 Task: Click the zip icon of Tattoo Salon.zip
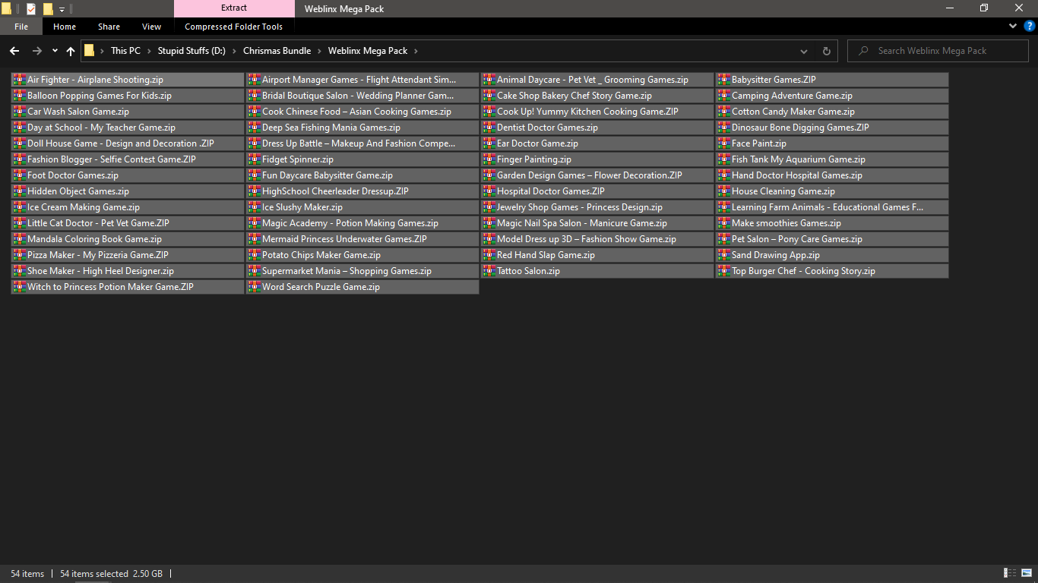(489, 271)
